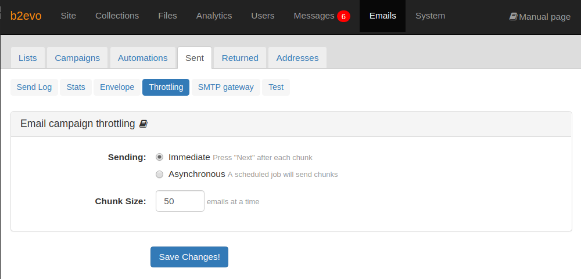Click the red Messages count badge
This screenshot has height=279, width=581.
pyautogui.click(x=343, y=16)
